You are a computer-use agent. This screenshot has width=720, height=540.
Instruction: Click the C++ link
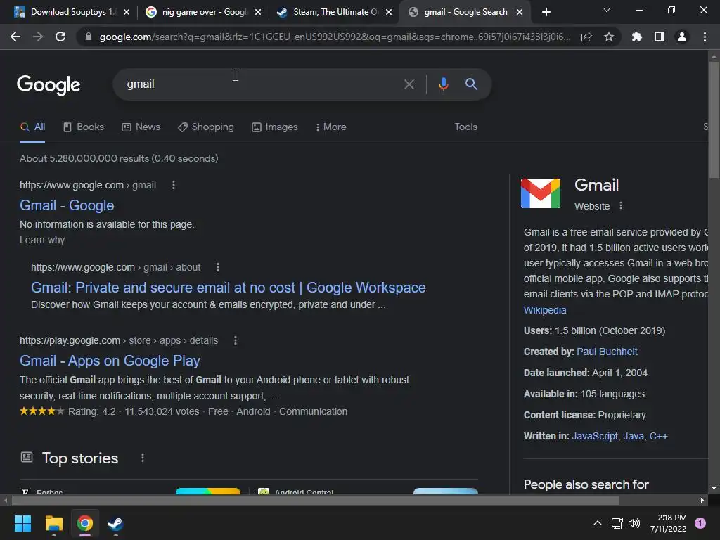coord(658,436)
